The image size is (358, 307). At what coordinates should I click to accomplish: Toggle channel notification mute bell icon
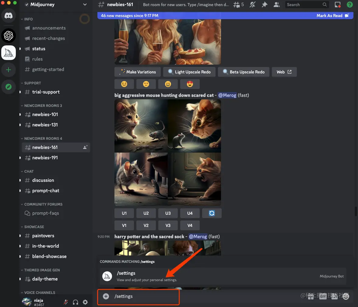tap(252, 5)
